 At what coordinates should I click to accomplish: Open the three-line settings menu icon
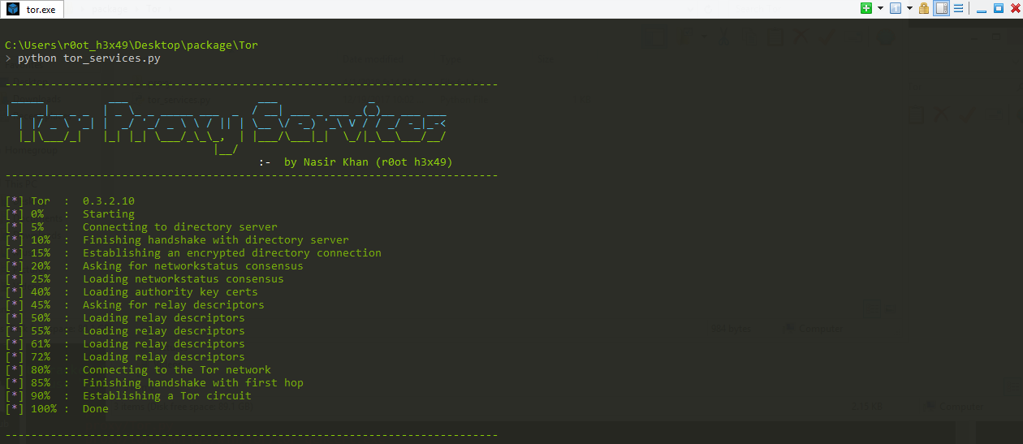point(958,8)
